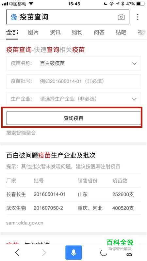Screen dimensions: 147x261
Task: Tap the Baidu paw logo icon
Action: point(14,17)
